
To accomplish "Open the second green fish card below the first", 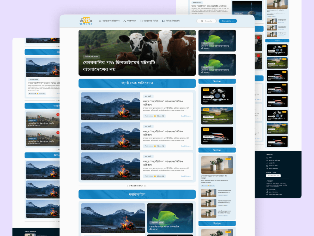I will tap(217, 65).
